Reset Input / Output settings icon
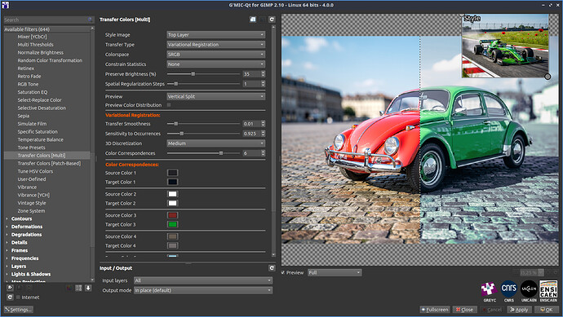This screenshot has height=317, width=563. [272, 268]
